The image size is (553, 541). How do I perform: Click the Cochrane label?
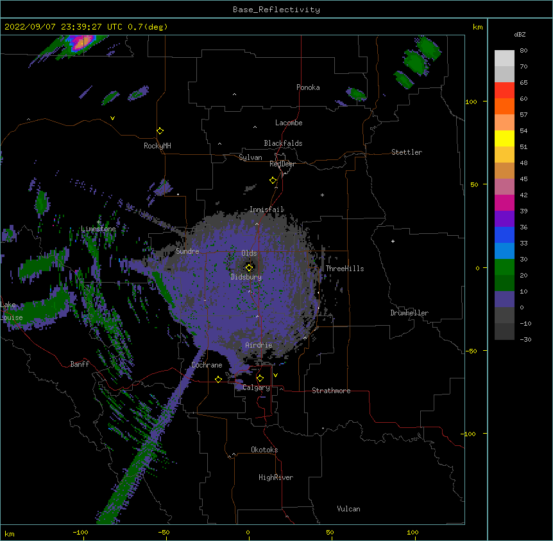pos(207,365)
